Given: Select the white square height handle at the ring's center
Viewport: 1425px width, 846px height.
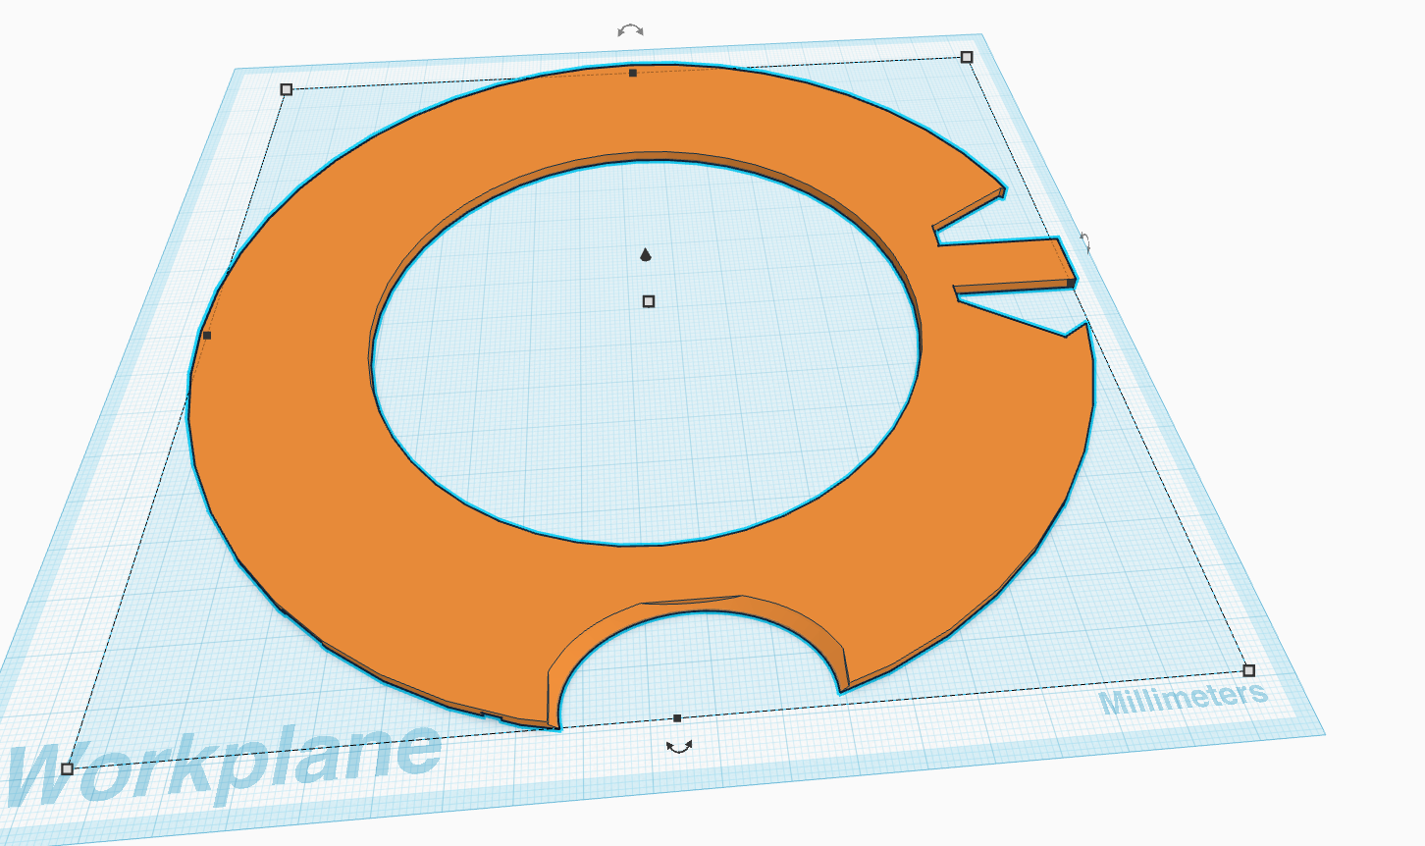Looking at the screenshot, I should click(649, 301).
